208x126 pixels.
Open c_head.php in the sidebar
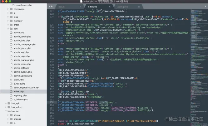(x=19, y=84)
